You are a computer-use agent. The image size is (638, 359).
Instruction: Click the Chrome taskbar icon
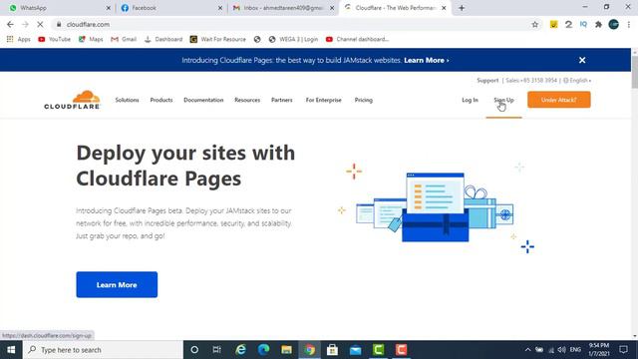coord(309,350)
